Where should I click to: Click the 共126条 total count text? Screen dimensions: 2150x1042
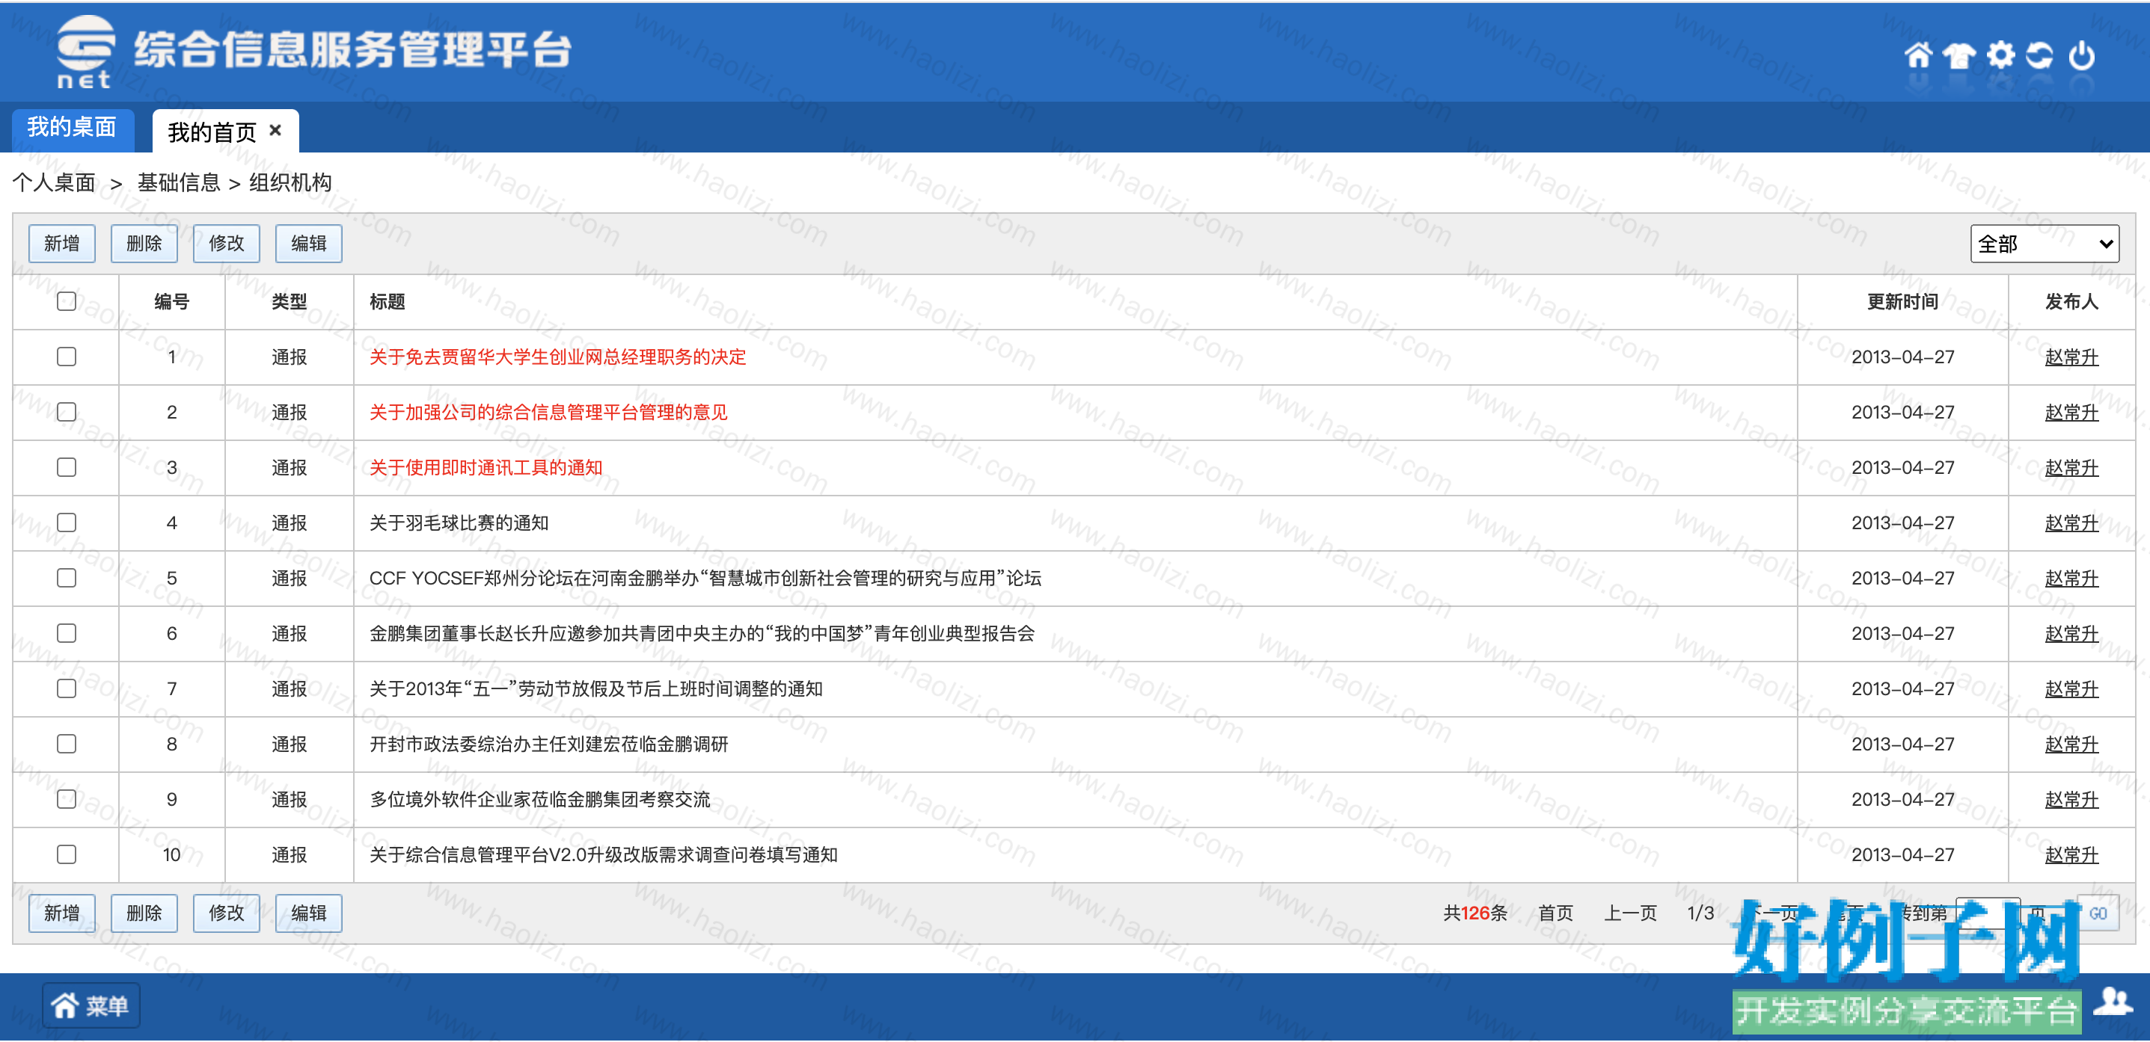click(x=1476, y=913)
